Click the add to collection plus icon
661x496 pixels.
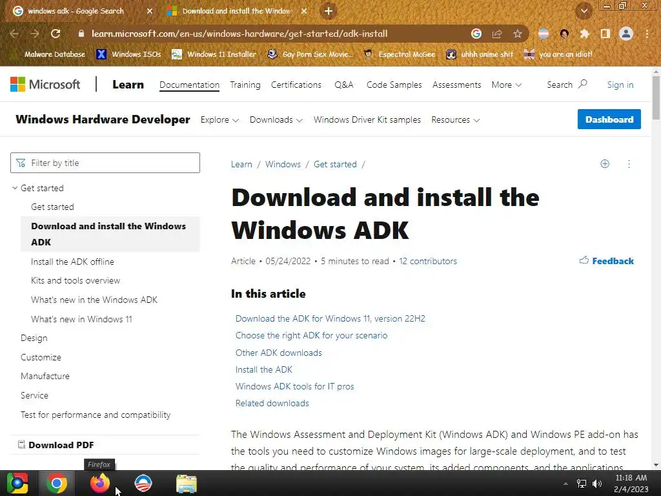click(605, 164)
